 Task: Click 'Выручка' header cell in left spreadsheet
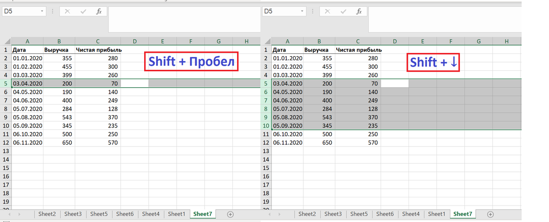pos(59,49)
